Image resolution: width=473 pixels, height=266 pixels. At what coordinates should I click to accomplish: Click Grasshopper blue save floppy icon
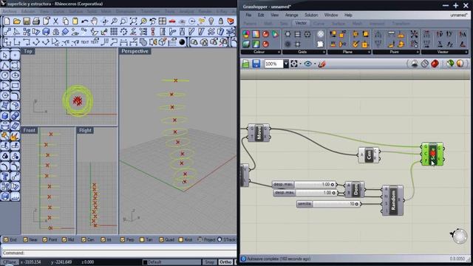click(x=256, y=64)
